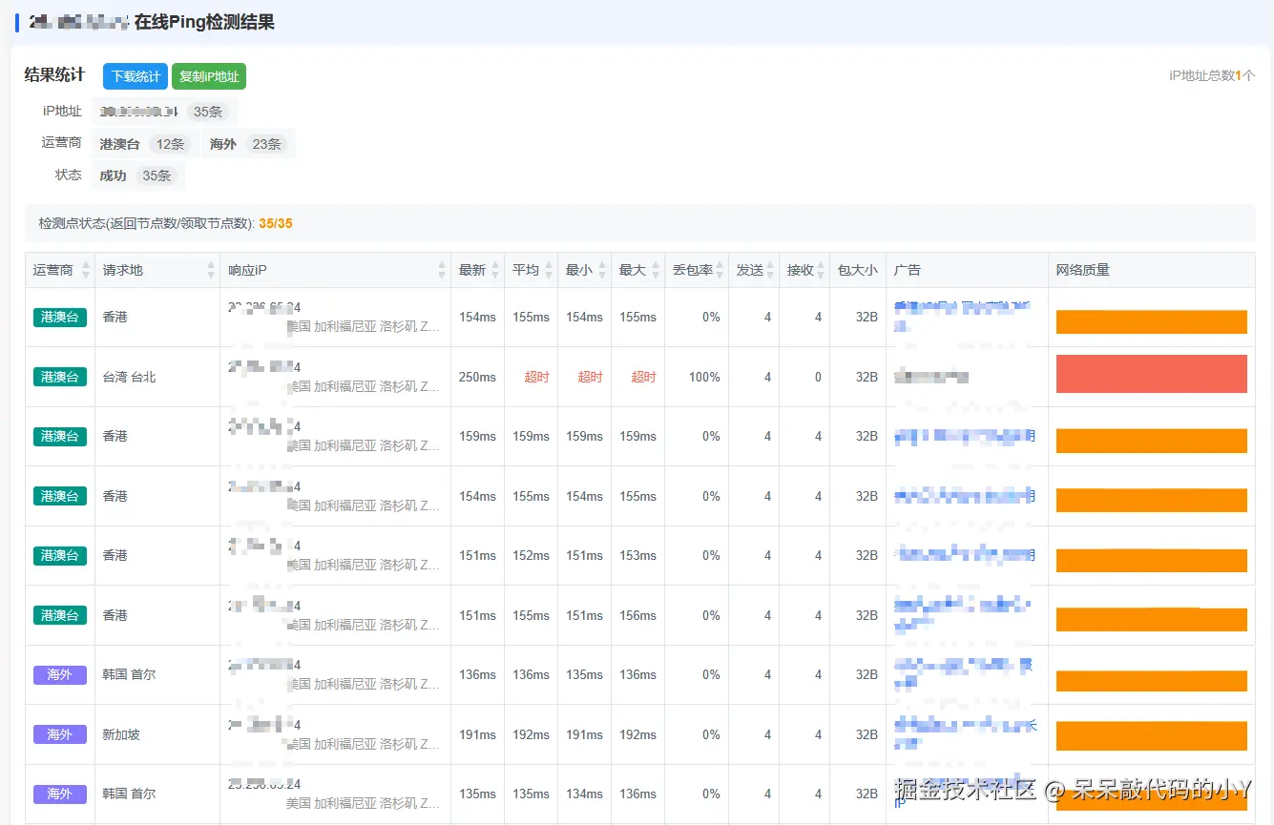
Task: Toggle sorting on the 响应iP column arrows
Action: pos(442,270)
